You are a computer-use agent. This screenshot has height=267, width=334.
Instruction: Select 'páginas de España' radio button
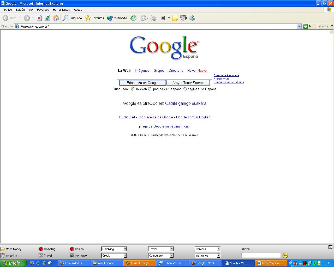(x=185, y=89)
